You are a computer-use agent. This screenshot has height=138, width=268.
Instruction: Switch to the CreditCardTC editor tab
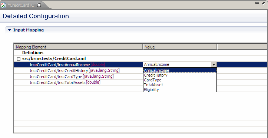point(21,5)
